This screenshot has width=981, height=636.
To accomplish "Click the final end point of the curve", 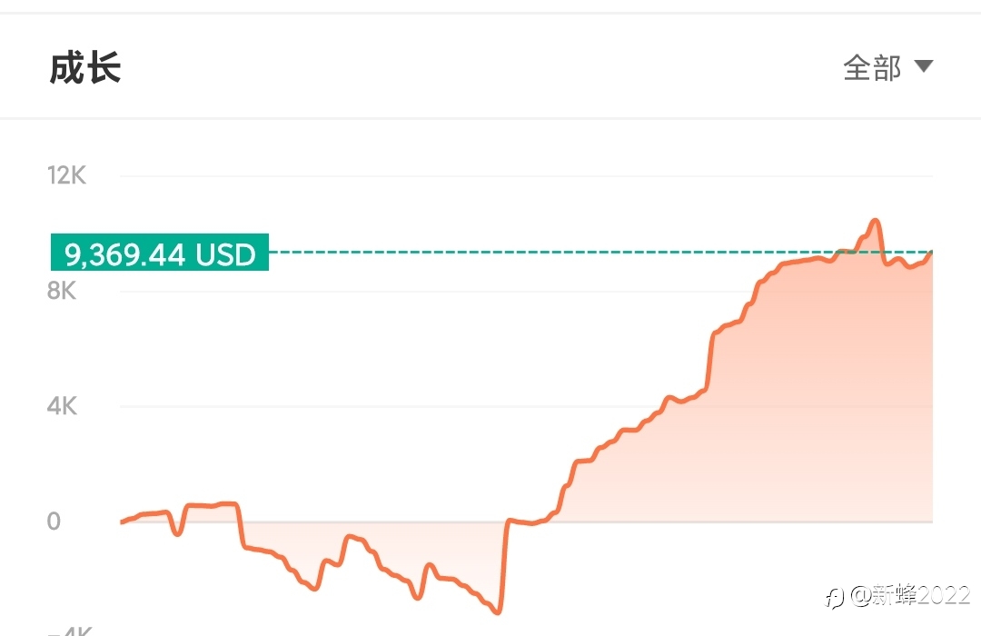I will [932, 253].
